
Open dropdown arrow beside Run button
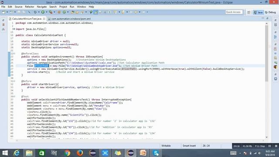click(47, 12)
